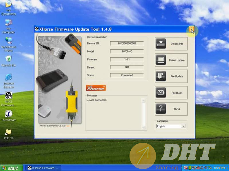The image size is (229, 171).
Task: Click the message scrollbar up arrow
Action: point(144,100)
